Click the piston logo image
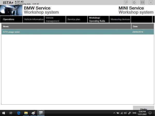This screenshot has width=155, height=116. pos(11,10)
